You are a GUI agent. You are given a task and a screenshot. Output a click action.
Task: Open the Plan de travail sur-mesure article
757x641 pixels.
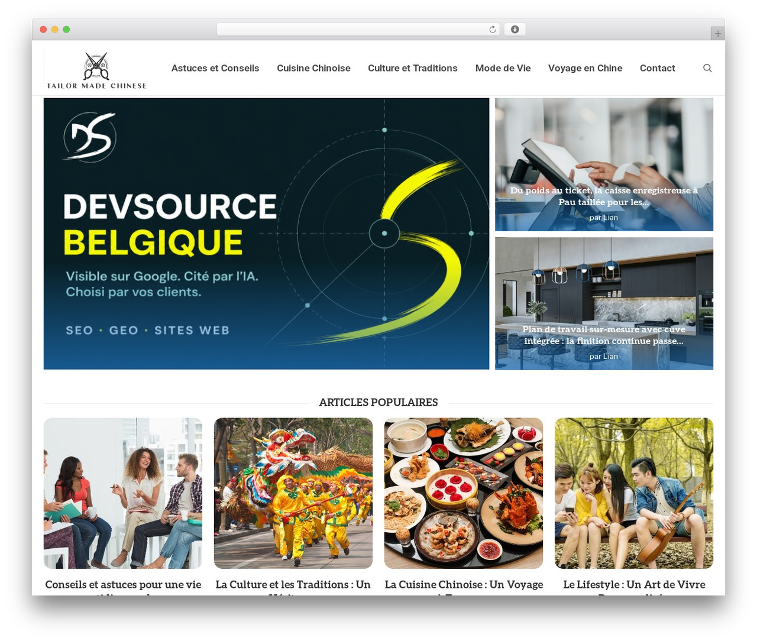604,335
